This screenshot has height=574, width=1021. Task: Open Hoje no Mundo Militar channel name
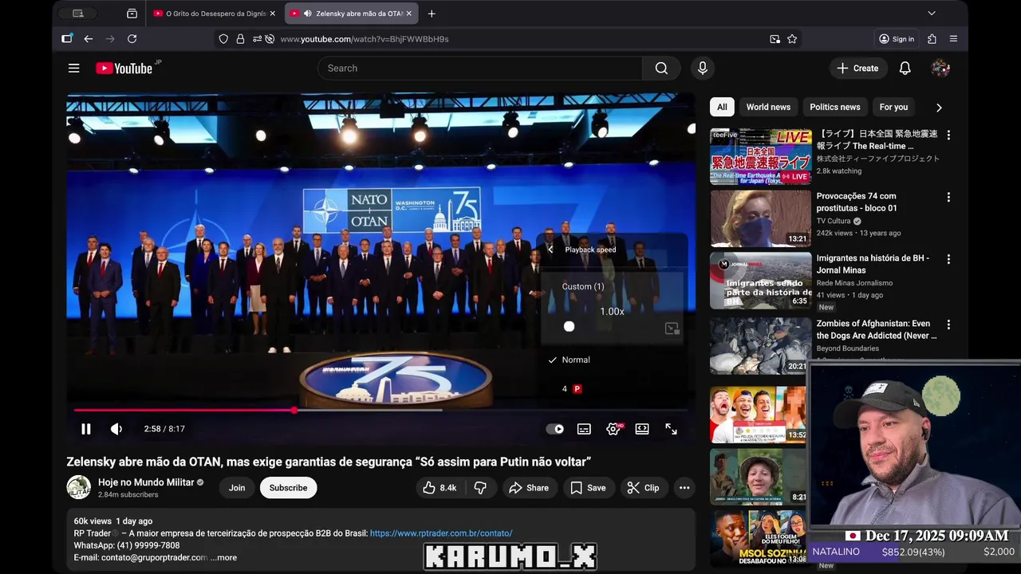pyautogui.click(x=146, y=482)
